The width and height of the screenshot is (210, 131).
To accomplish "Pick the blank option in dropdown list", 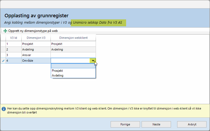I will pos(73,66).
